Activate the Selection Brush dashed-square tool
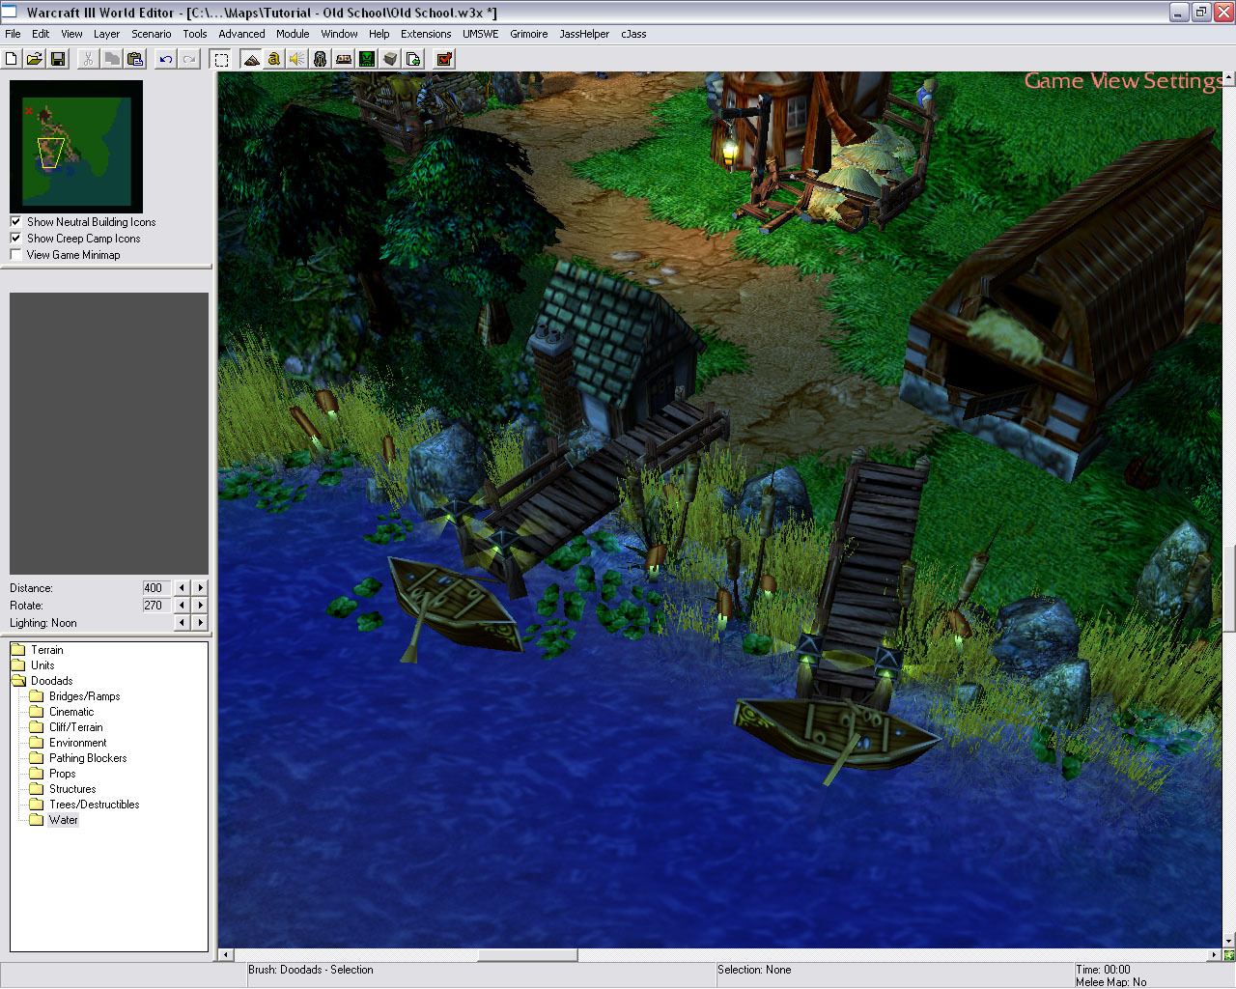Image resolution: width=1236 pixels, height=989 pixels. tap(221, 59)
